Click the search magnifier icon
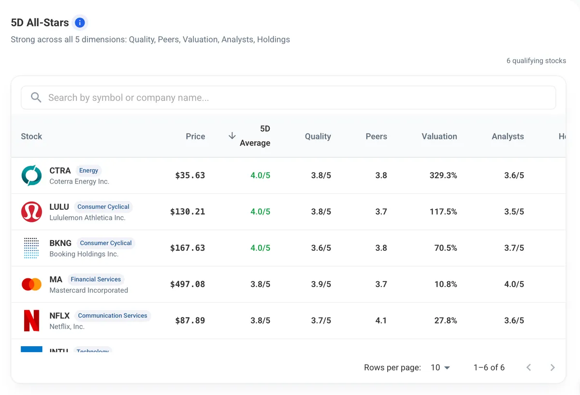This screenshot has width=580, height=395. (36, 97)
